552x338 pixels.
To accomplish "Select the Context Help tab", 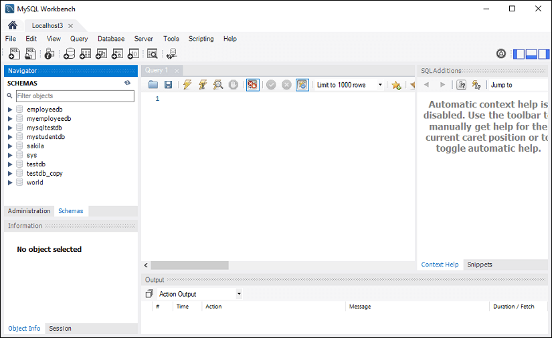I will [440, 265].
